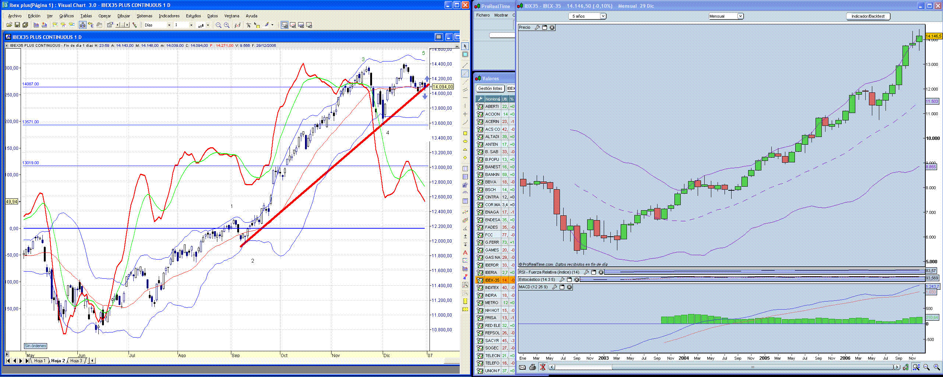Open the Archivo menu in Visual Chart
This screenshot has height=377, width=943.
(15, 16)
